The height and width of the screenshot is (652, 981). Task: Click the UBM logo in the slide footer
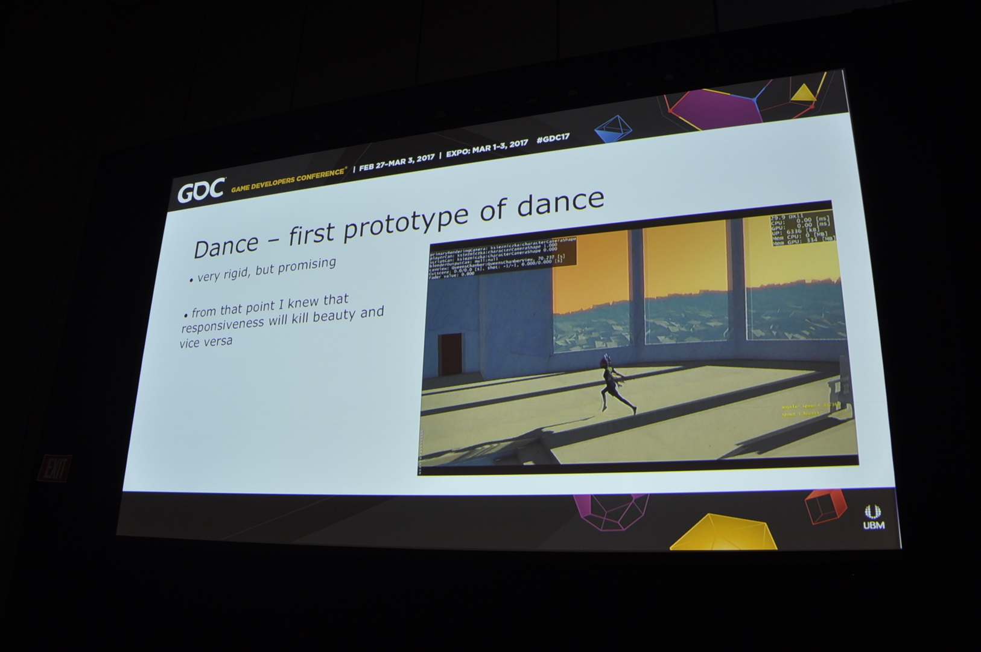874,518
